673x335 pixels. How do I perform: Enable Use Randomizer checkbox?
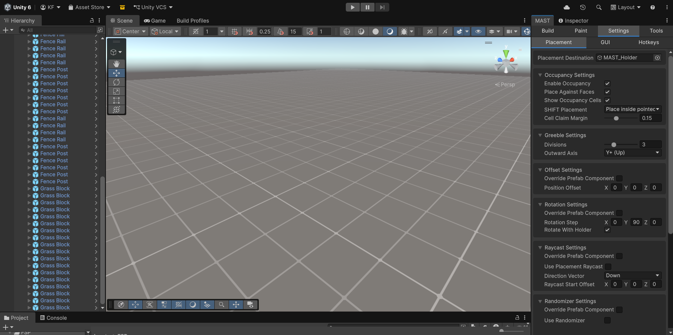pyautogui.click(x=607, y=321)
